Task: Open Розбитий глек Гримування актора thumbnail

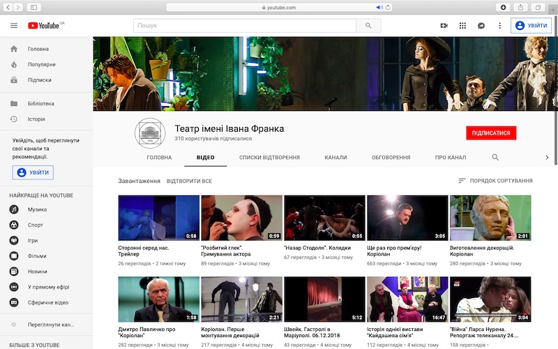Action: coord(241,218)
